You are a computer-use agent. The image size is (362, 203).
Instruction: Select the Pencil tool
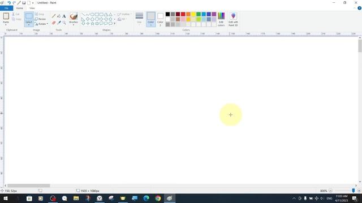[x=54, y=16]
